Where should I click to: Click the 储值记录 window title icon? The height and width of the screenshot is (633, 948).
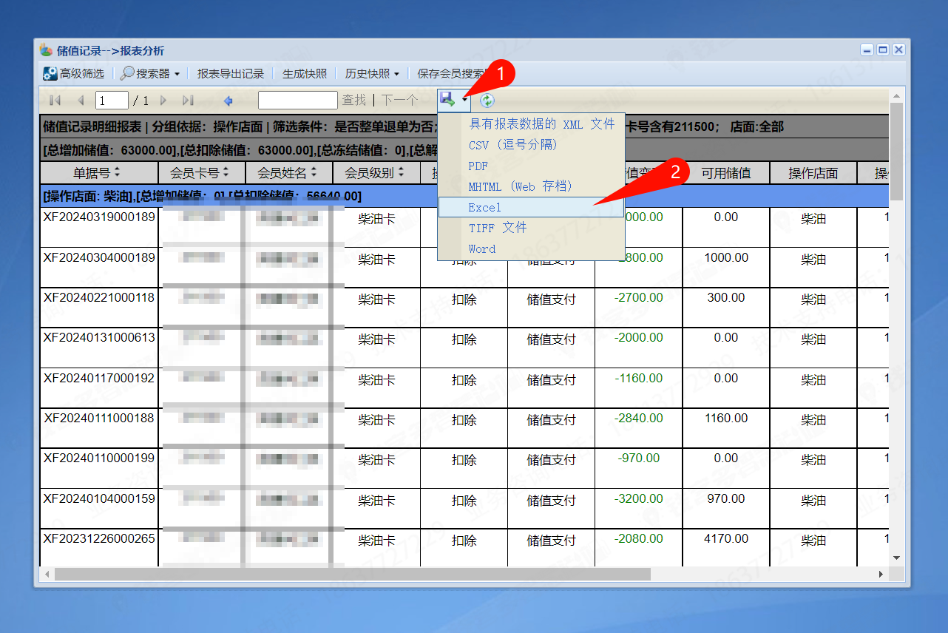[47, 50]
